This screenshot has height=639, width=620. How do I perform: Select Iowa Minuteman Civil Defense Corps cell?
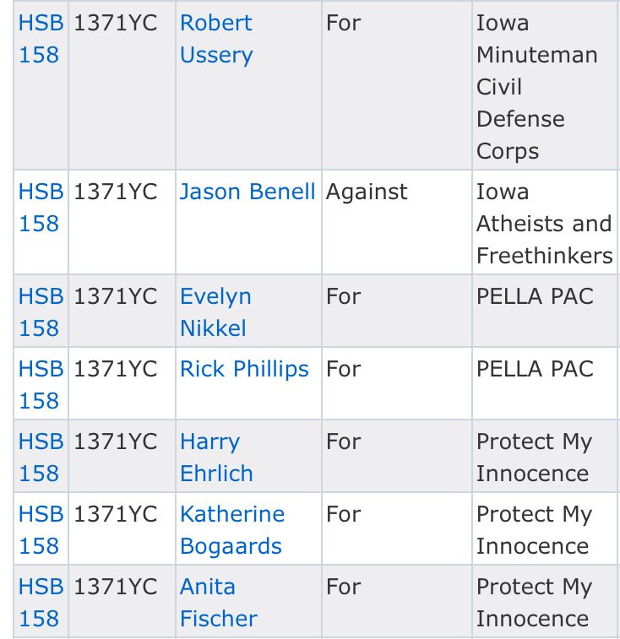pos(545,85)
